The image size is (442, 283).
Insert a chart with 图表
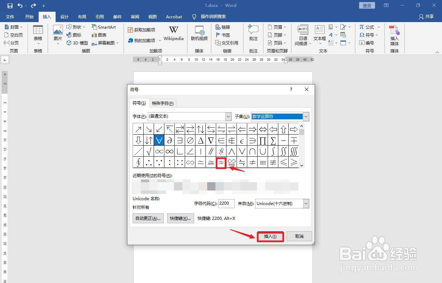[x=99, y=35]
